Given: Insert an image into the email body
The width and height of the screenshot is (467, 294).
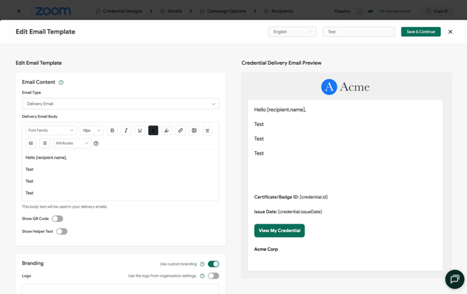Looking at the screenshot, I should tap(194, 130).
